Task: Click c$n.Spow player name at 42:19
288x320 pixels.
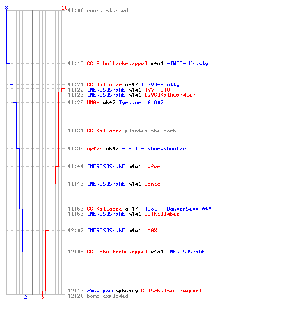Action: click(x=99, y=291)
